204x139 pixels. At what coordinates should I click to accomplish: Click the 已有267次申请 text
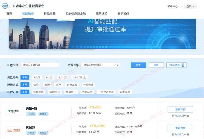(x=180, y=116)
